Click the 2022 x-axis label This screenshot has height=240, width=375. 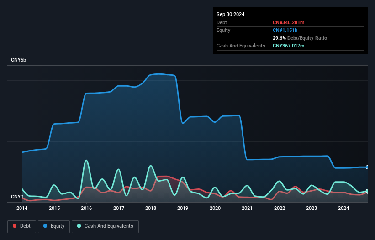(280, 208)
